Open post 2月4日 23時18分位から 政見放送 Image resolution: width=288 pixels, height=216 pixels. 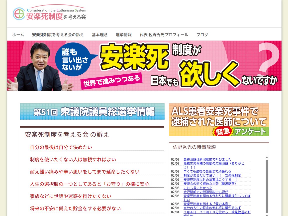tap(217, 214)
